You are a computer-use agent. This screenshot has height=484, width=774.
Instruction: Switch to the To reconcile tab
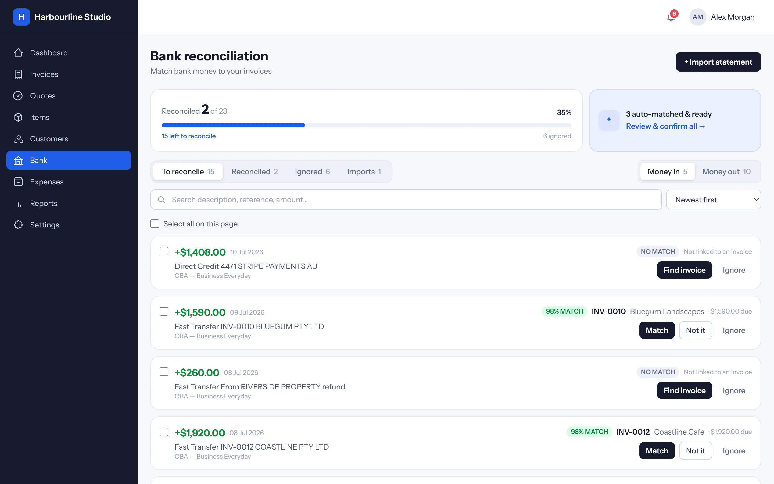188,172
